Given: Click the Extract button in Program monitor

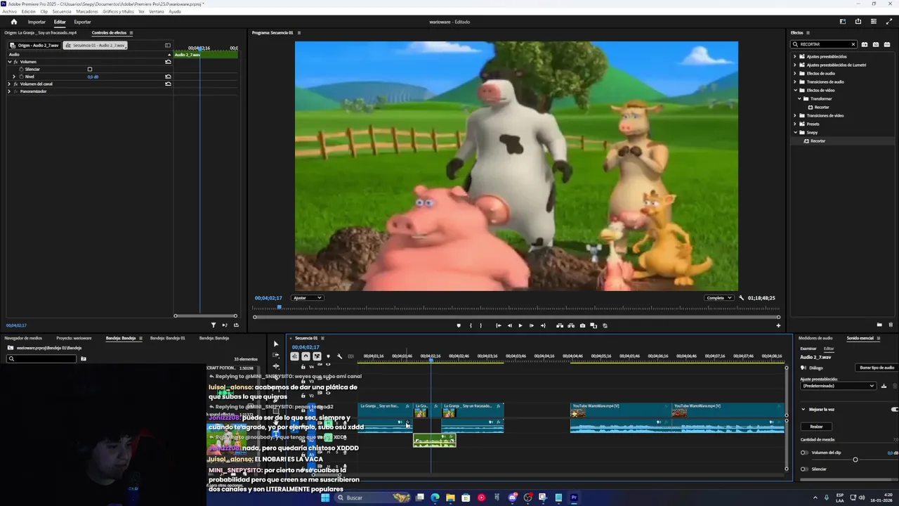Looking at the screenshot, I should pos(571,325).
